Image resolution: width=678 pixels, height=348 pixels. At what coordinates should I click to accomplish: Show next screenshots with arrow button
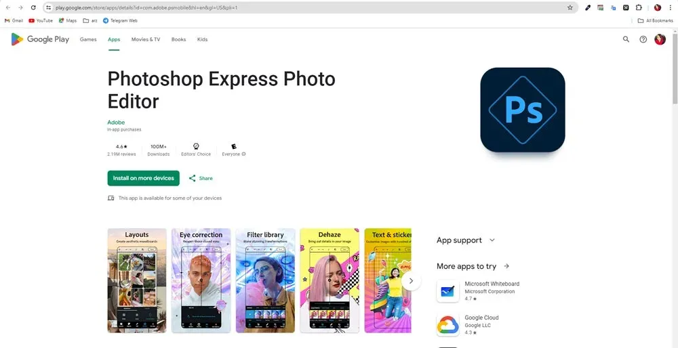(412, 281)
